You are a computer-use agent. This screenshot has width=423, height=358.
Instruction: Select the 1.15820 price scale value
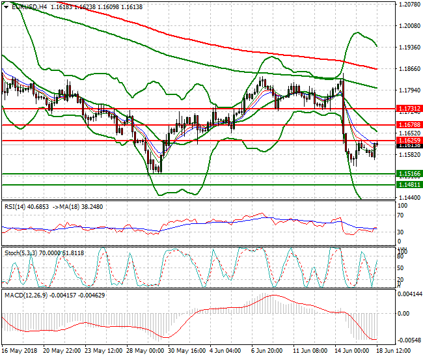point(409,154)
